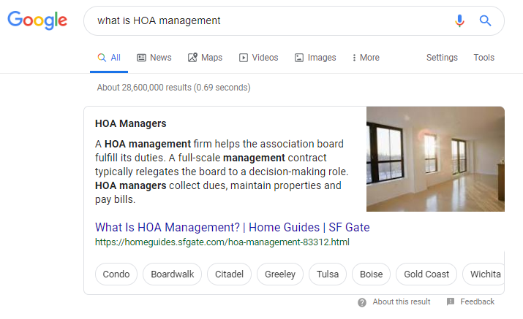Open the Videos results tab

pyautogui.click(x=258, y=58)
